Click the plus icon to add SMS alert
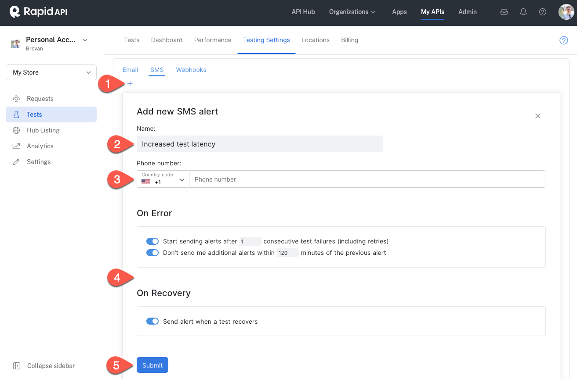 [130, 84]
